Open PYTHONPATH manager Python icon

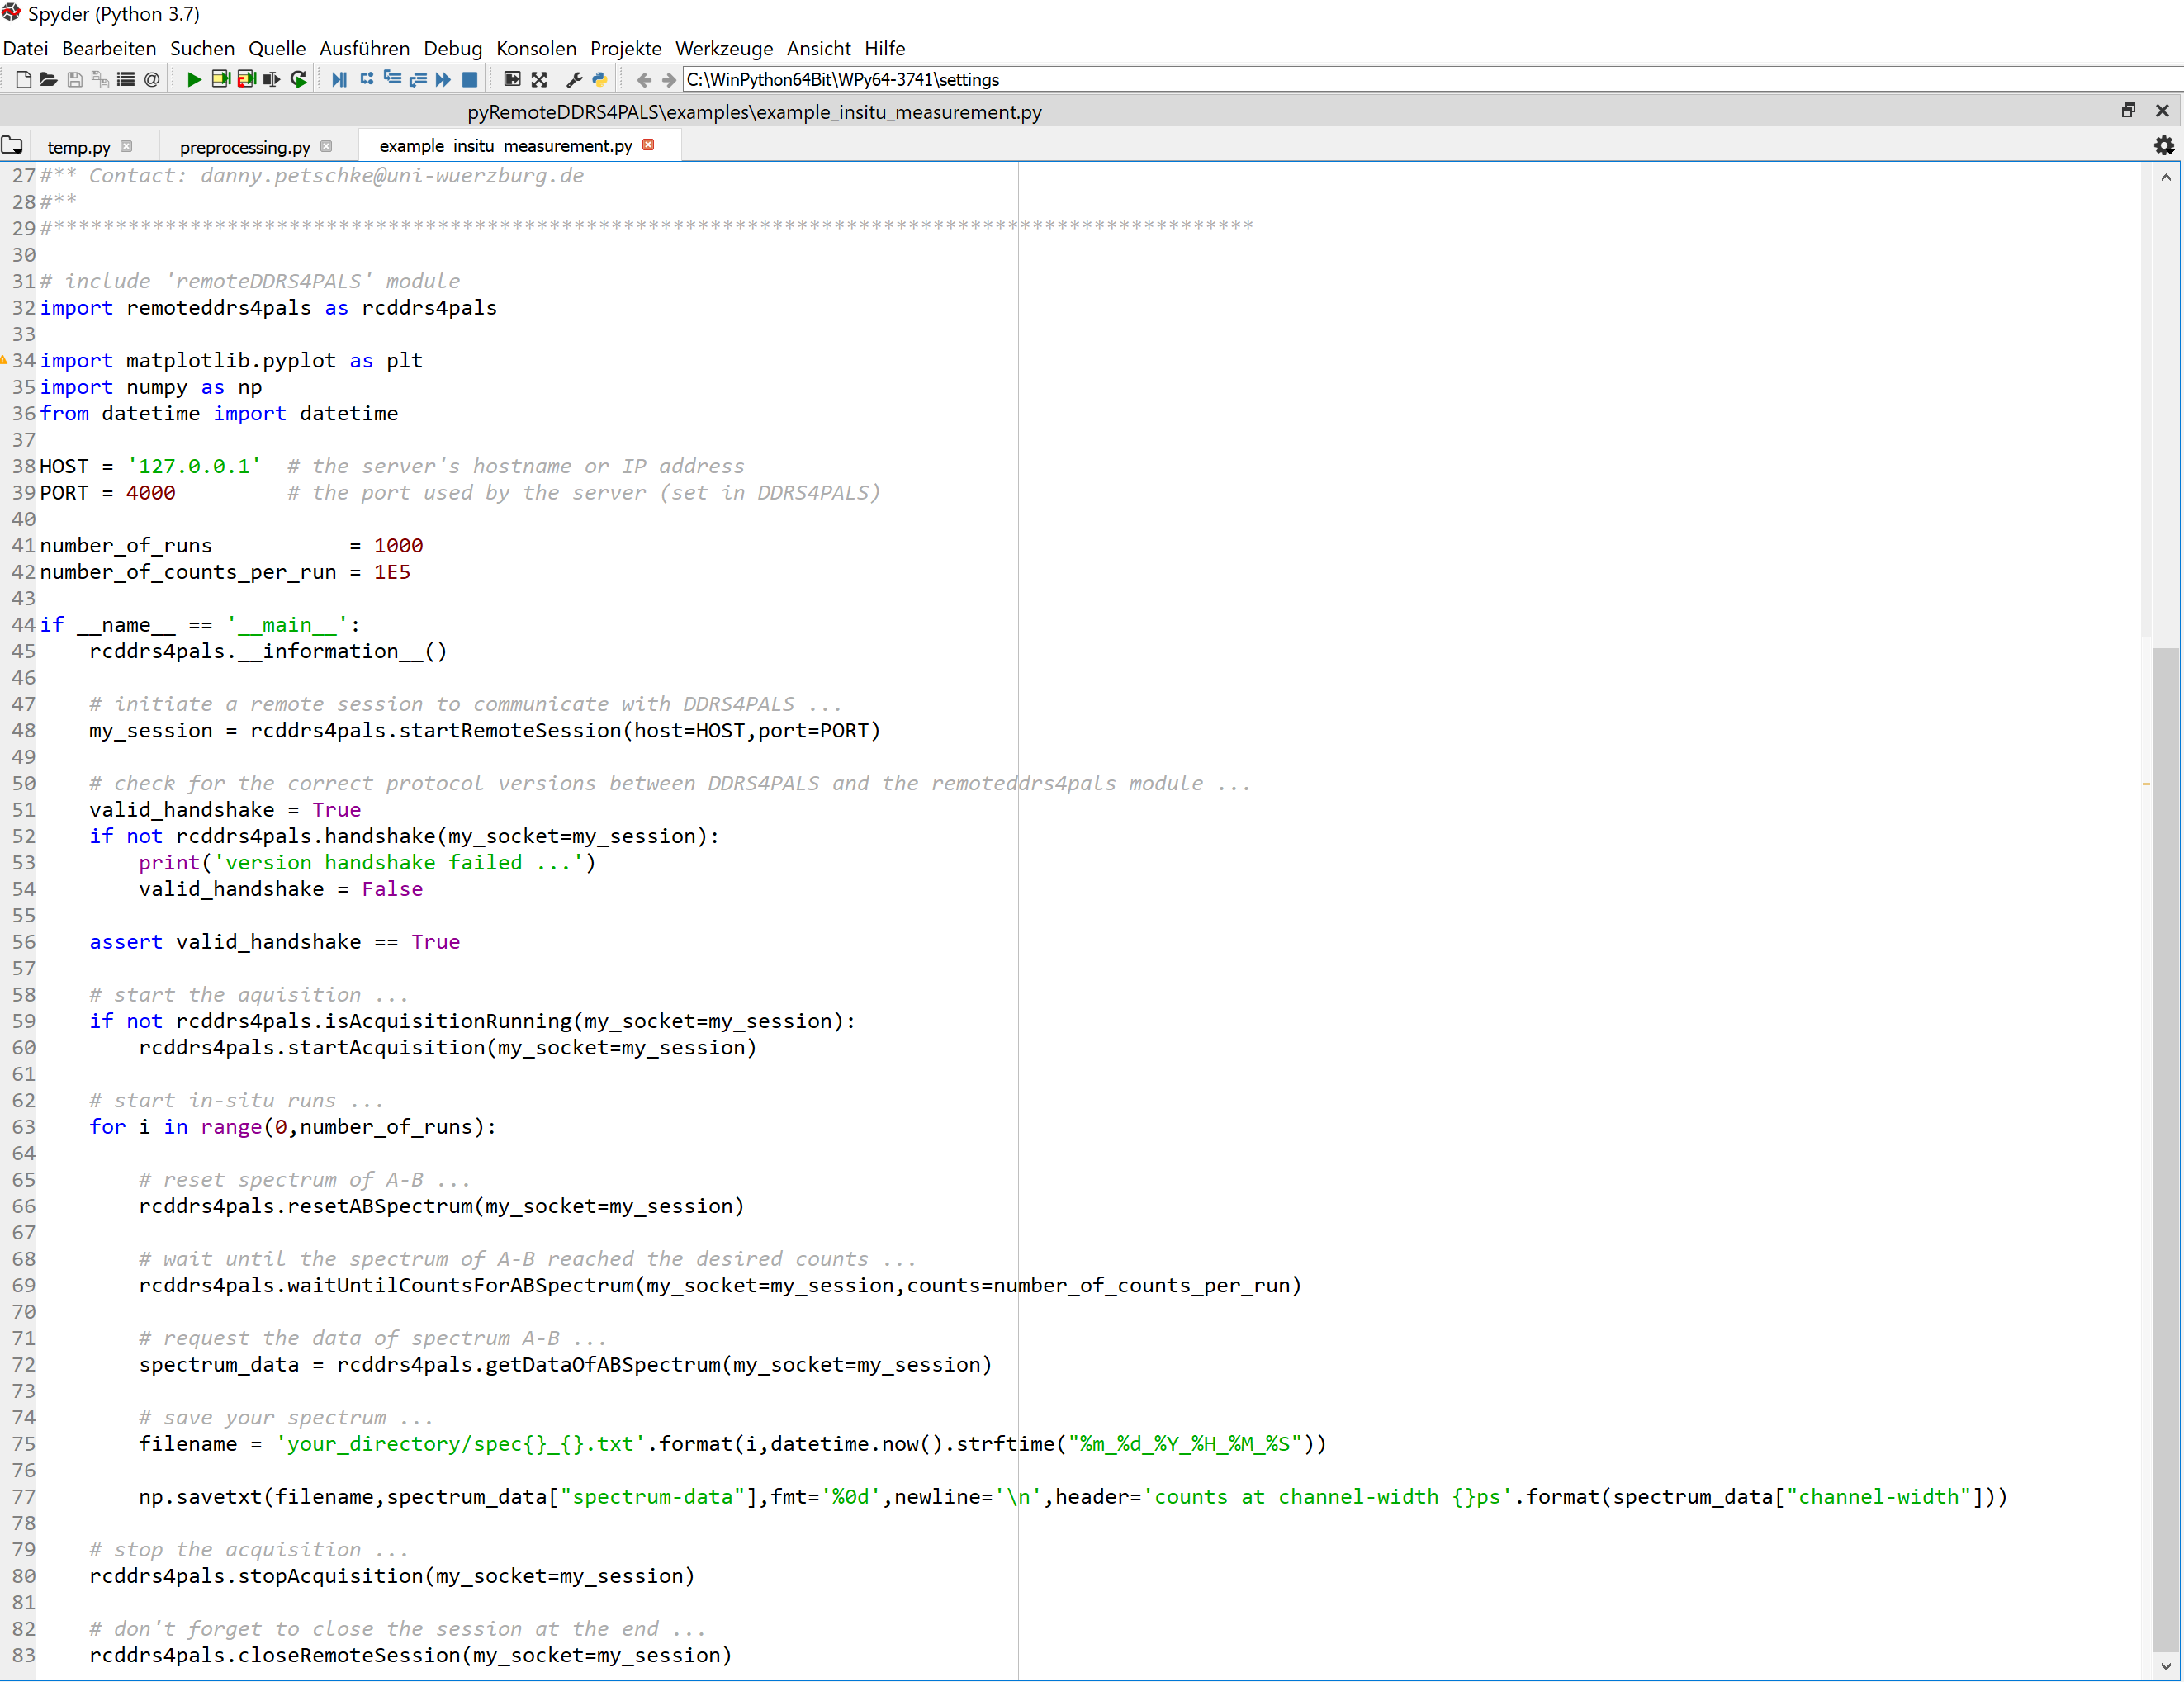[x=599, y=80]
